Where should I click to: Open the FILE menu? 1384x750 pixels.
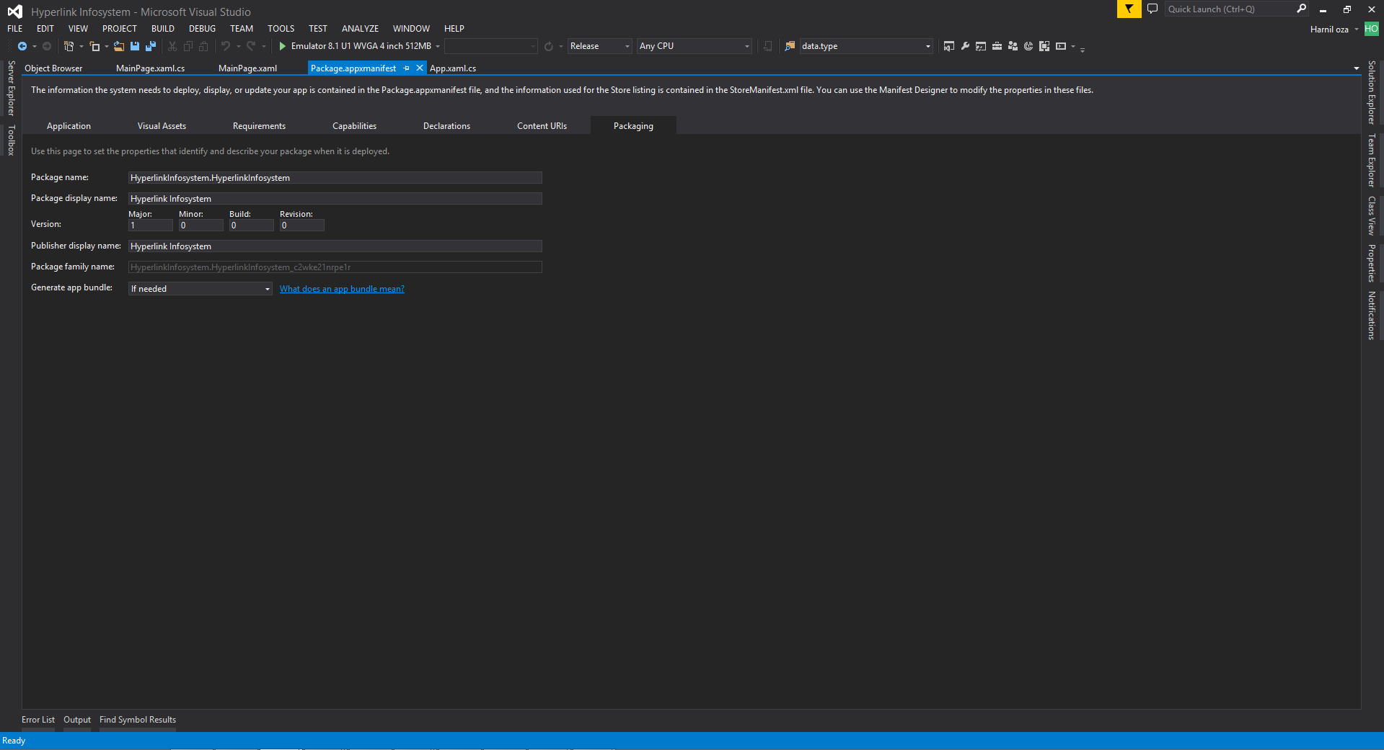pyautogui.click(x=15, y=29)
